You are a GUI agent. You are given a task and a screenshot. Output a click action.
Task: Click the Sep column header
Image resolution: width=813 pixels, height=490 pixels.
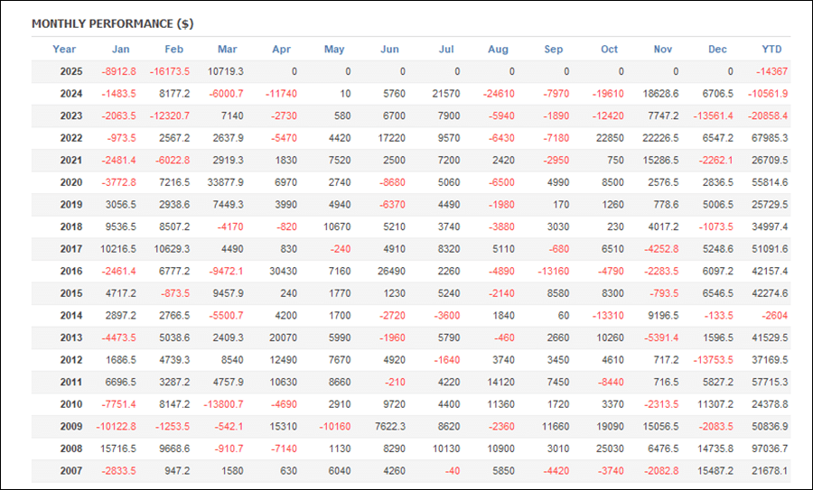click(x=553, y=50)
